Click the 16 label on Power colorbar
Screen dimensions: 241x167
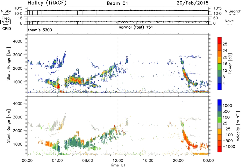(x=225, y=64)
